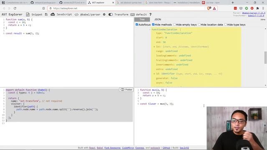The height and width of the screenshot is (150, 267).
Task: Switch to the dom tree html tab
Action: (158, 3)
